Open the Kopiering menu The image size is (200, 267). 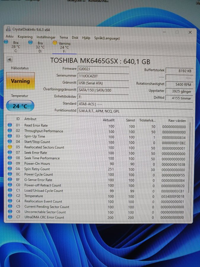click(25, 37)
